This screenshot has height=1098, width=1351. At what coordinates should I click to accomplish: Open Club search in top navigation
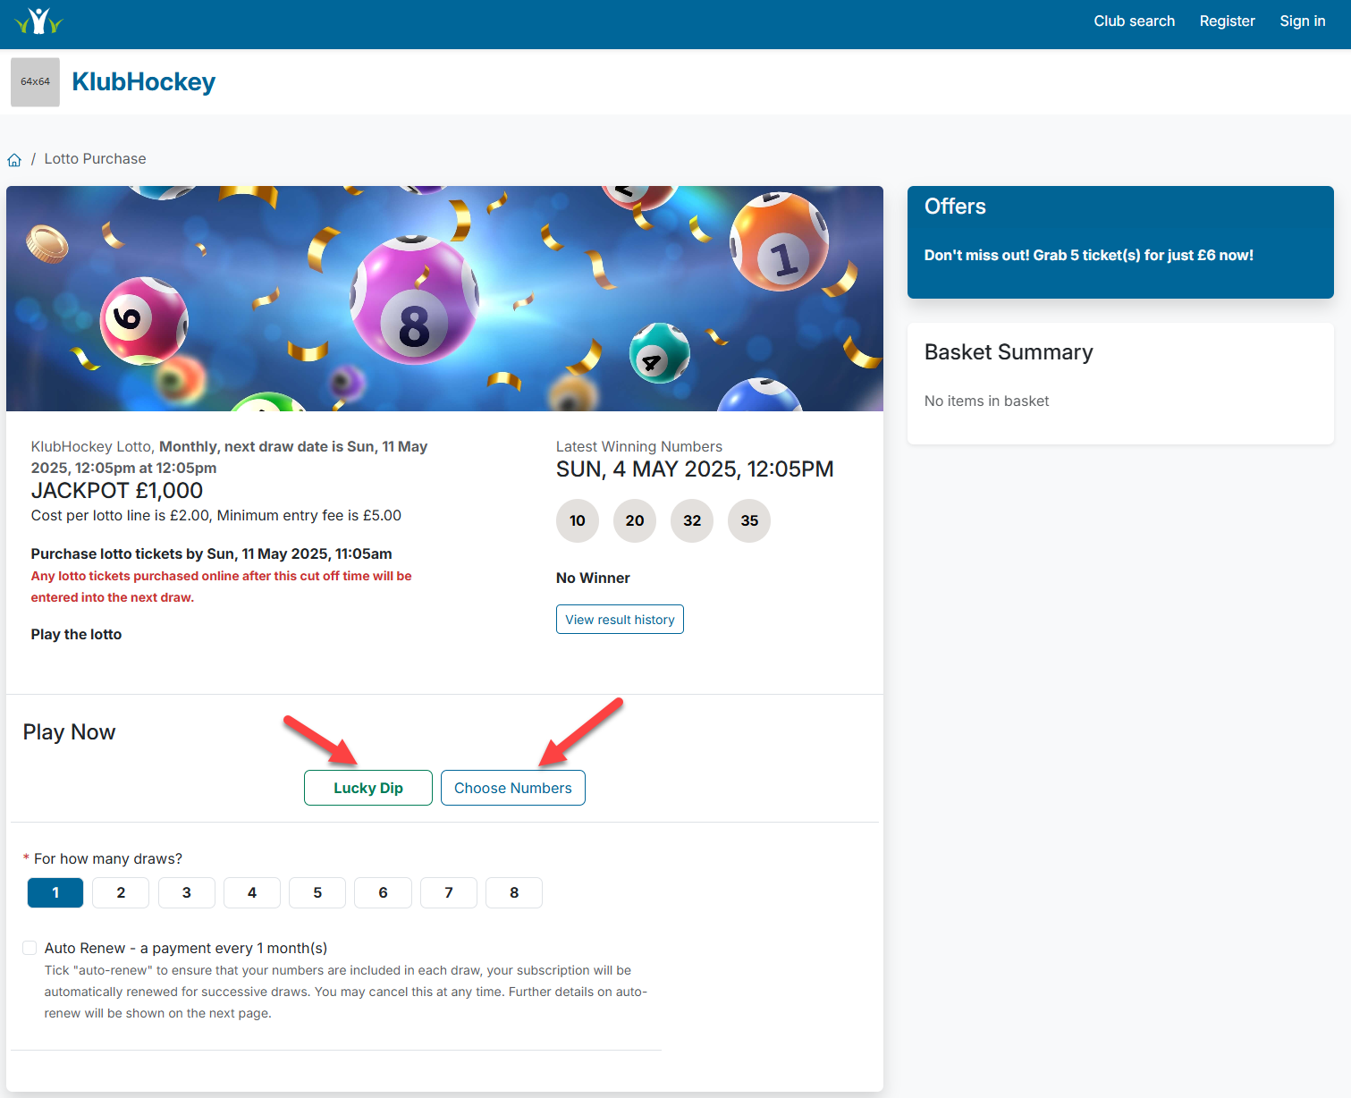coord(1134,21)
